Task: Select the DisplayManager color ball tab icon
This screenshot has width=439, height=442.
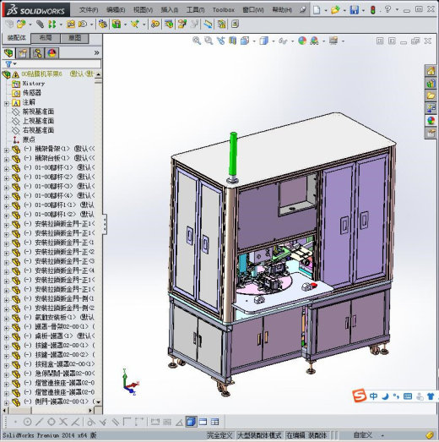Action: pyautogui.click(x=51, y=53)
